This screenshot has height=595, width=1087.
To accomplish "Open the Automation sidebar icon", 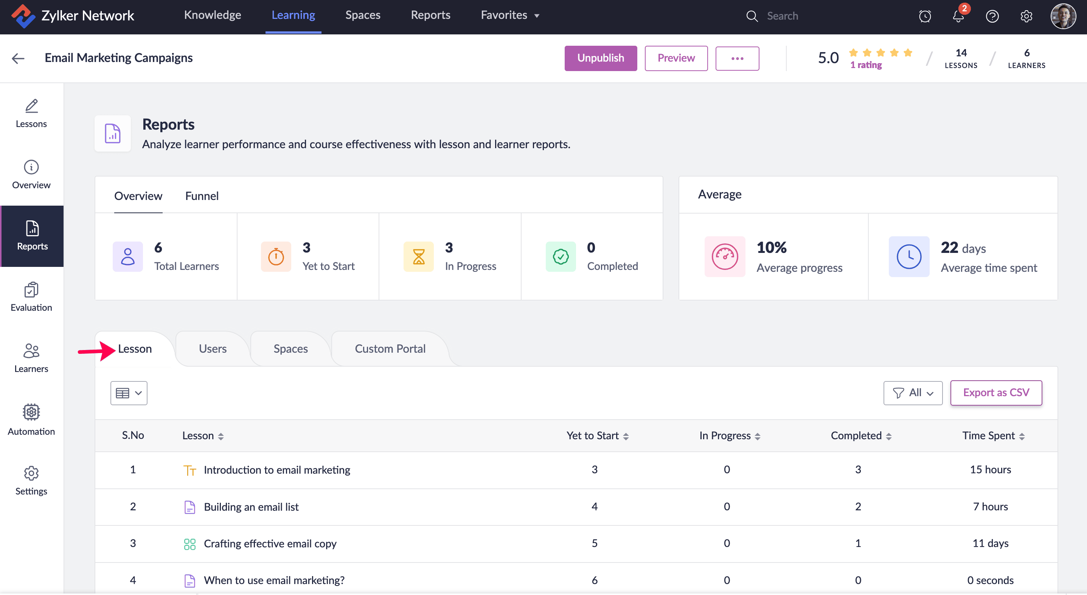I will click(31, 412).
